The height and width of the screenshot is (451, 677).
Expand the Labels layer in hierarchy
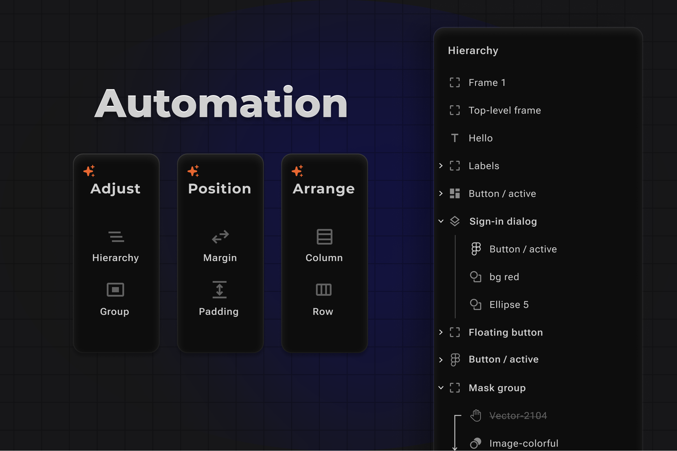coord(441,166)
